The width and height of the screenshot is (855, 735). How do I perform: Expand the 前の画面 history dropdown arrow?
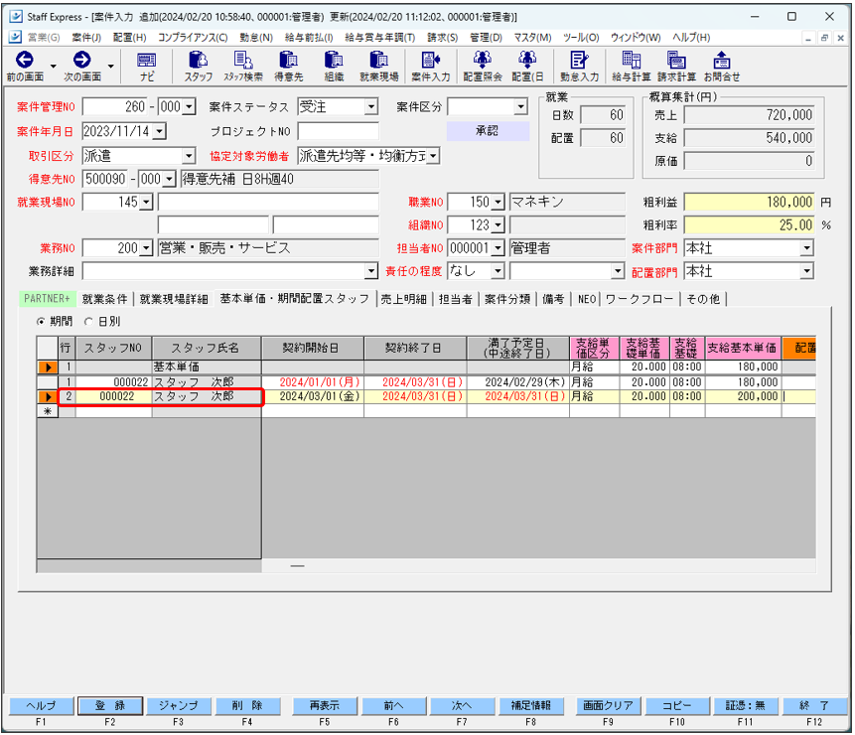54,66
